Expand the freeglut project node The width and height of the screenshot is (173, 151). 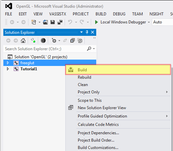click(8, 63)
